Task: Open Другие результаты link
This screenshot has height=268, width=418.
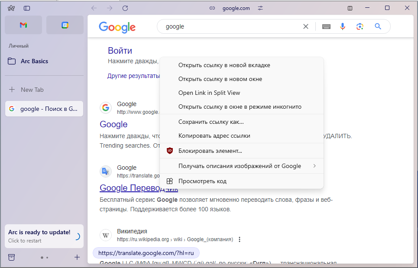Action: tap(133, 76)
